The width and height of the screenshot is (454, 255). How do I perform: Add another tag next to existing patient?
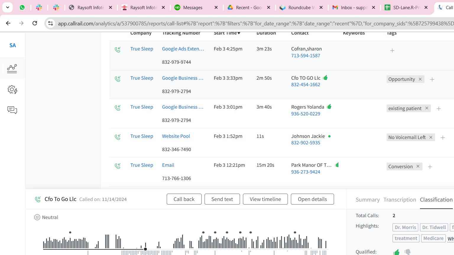[439, 109]
